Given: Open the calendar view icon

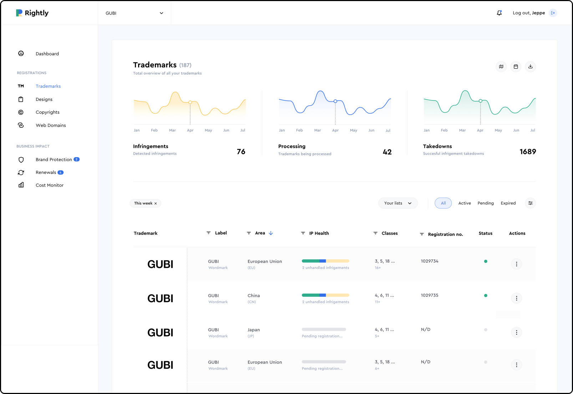Looking at the screenshot, I should coord(516,67).
